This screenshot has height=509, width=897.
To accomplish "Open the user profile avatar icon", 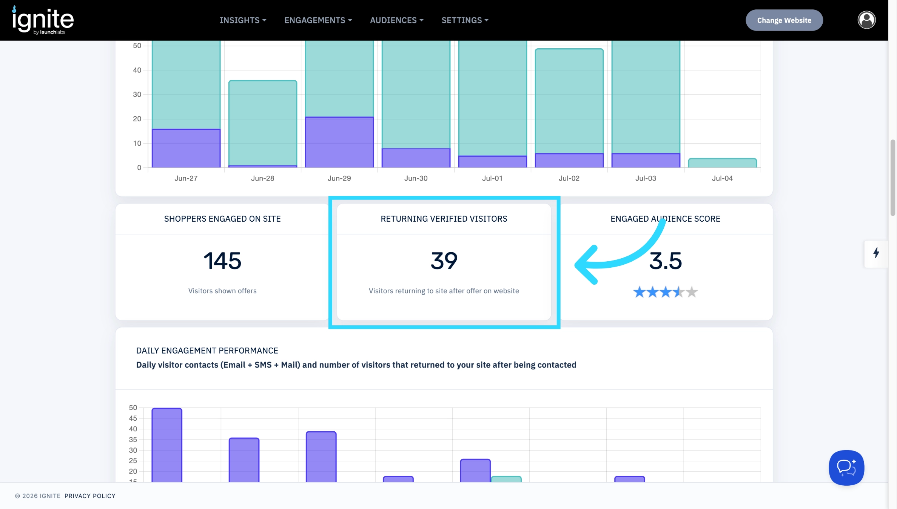I will pyautogui.click(x=866, y=20).
